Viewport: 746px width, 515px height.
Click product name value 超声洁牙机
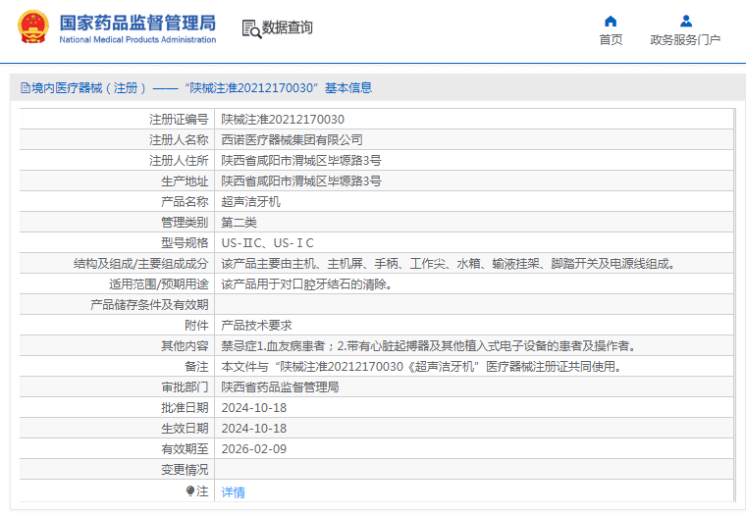[250, 202]
